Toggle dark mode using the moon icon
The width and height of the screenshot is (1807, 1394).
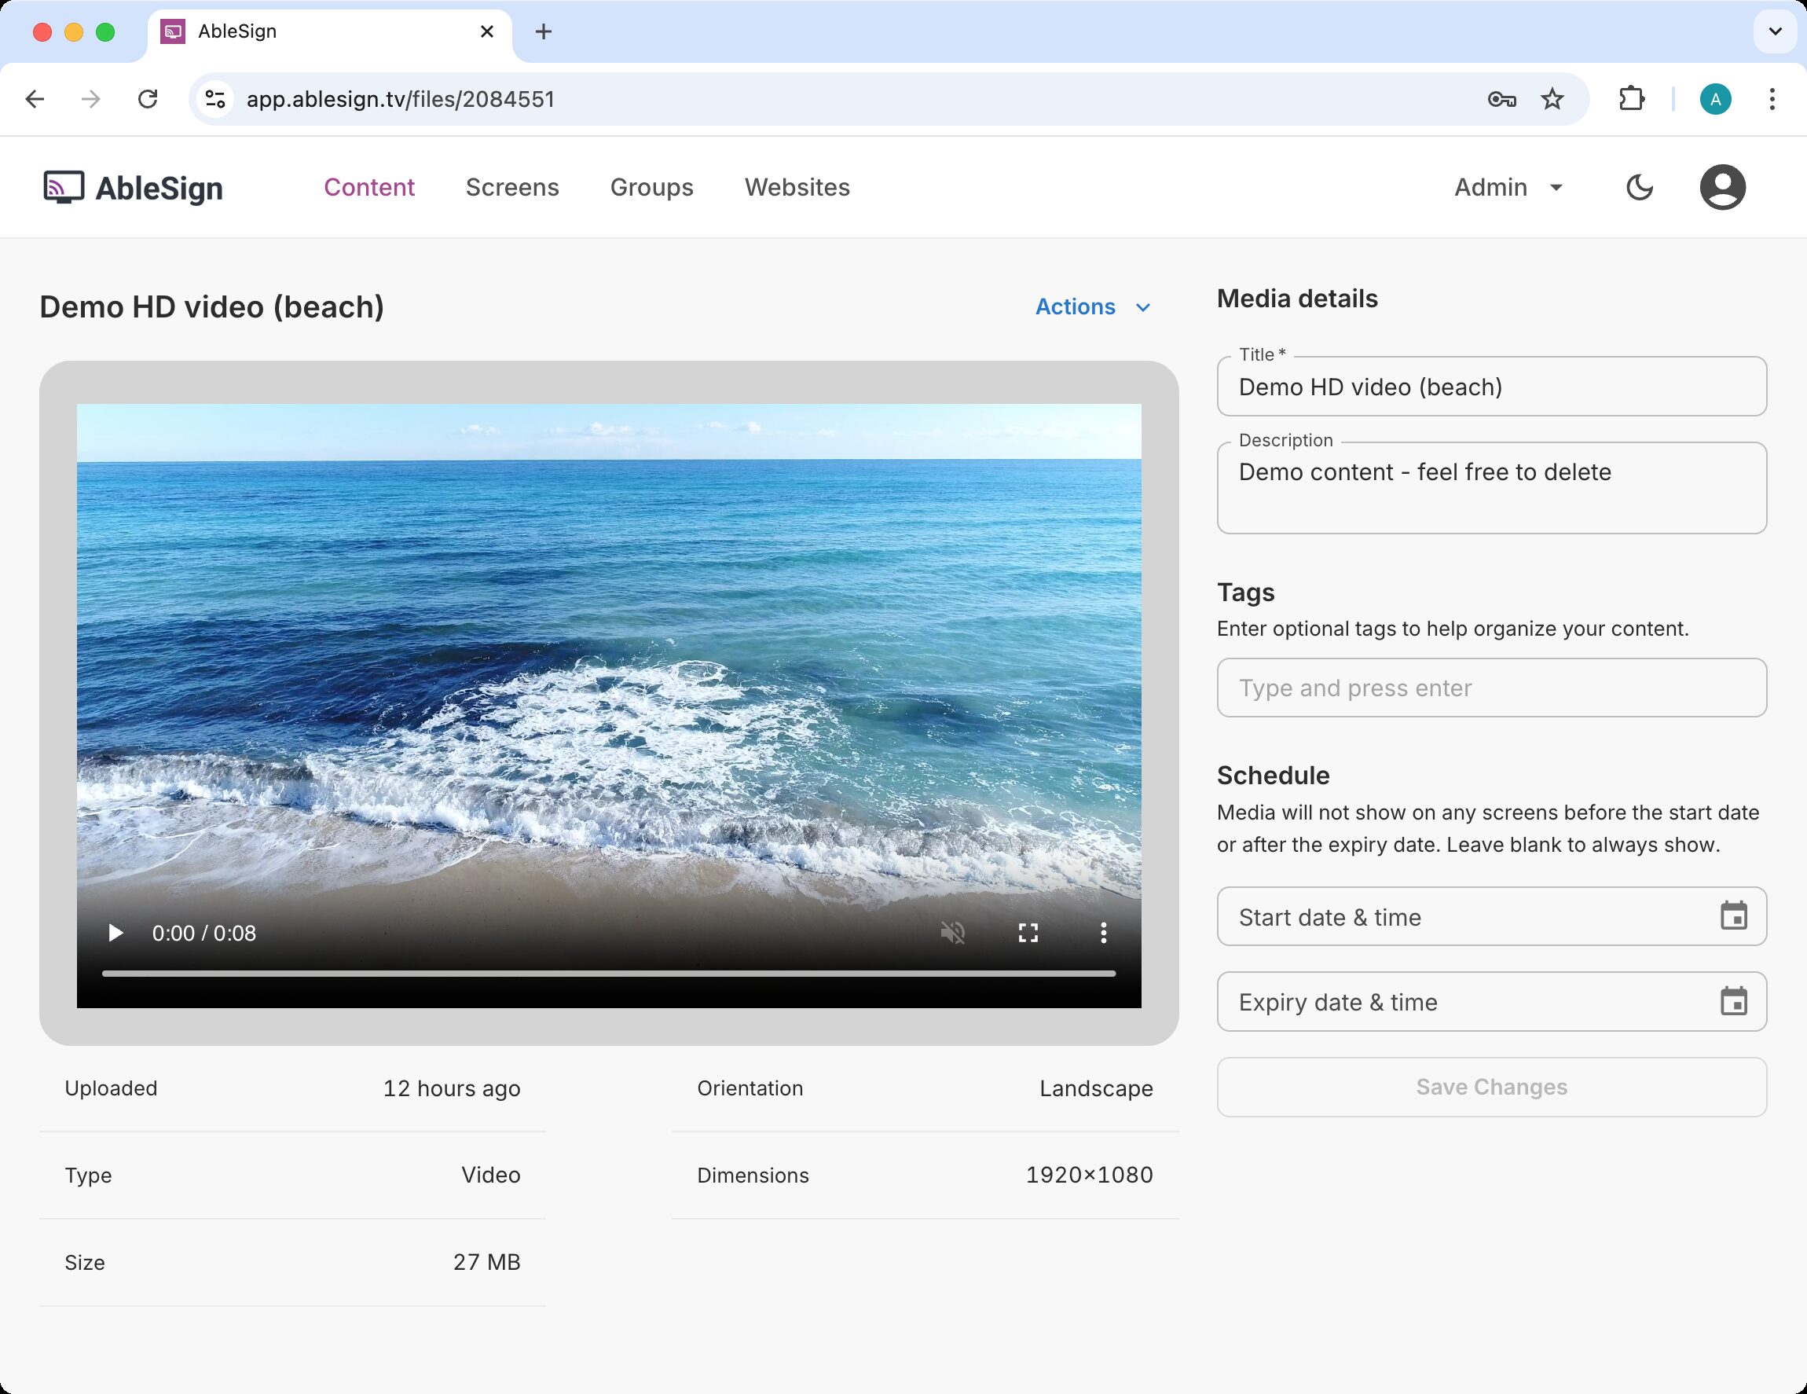(1639, 187)
